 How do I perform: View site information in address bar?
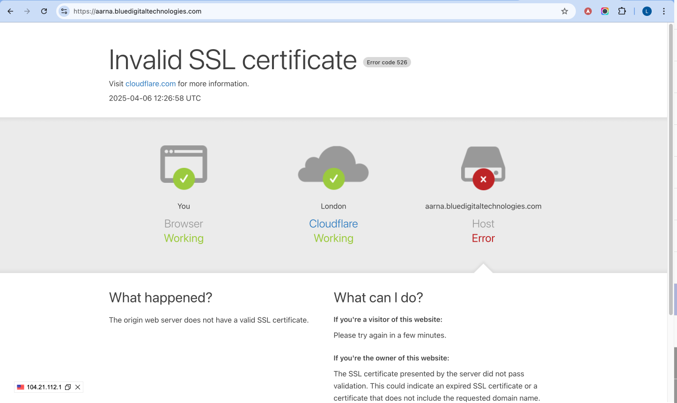pos(64,11)
